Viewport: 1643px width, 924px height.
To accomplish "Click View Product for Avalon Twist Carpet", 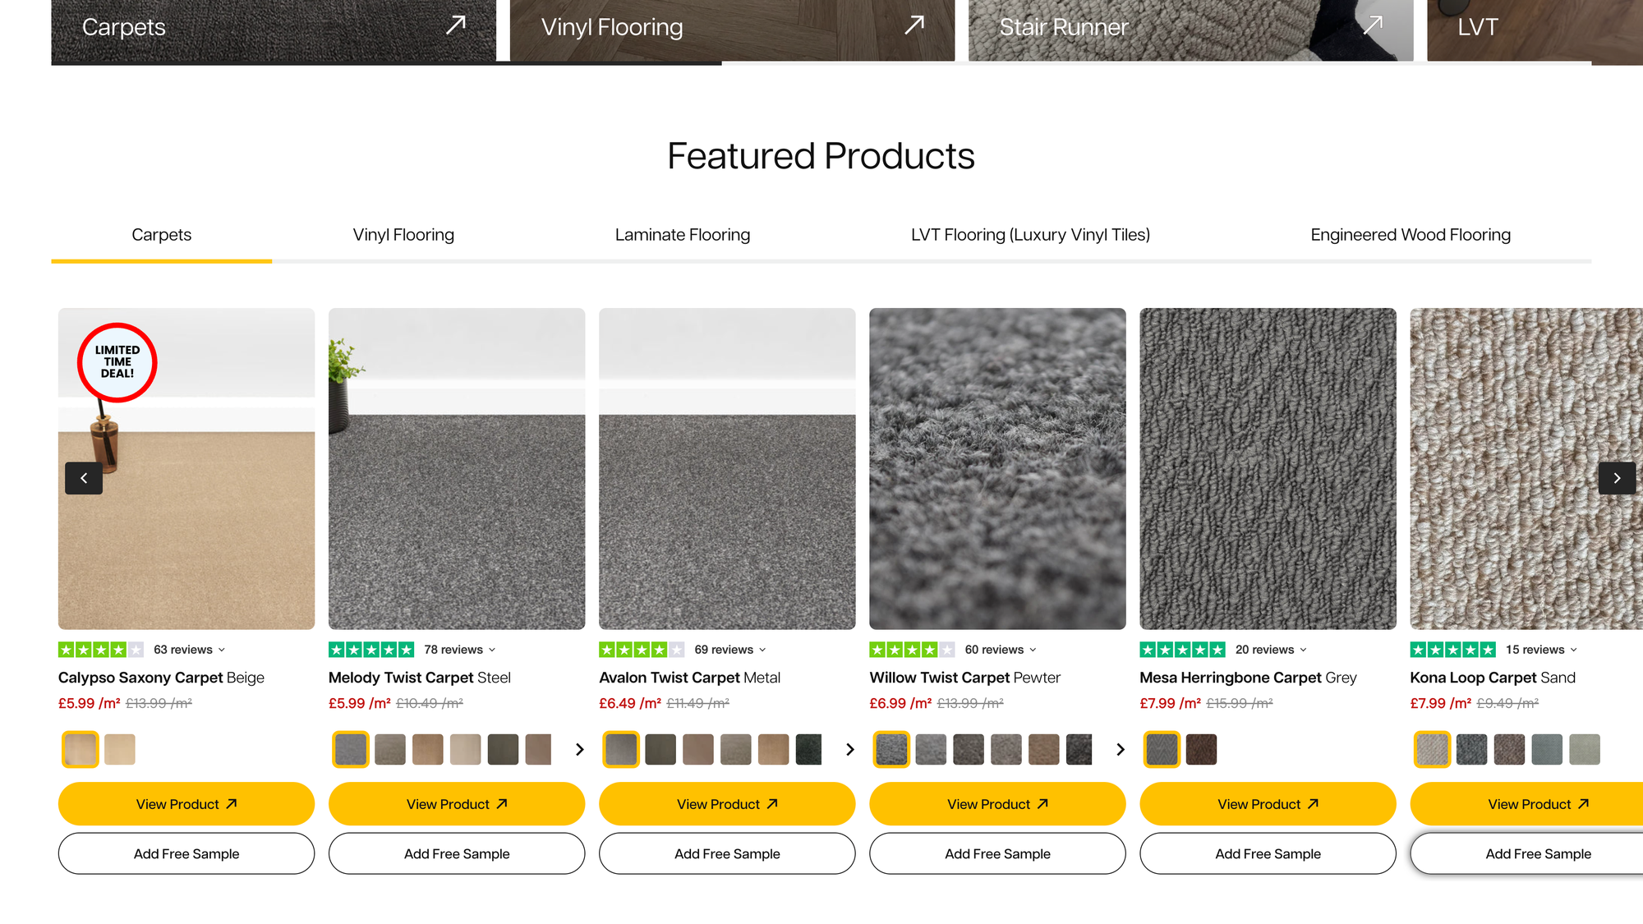I will point(727,804).
